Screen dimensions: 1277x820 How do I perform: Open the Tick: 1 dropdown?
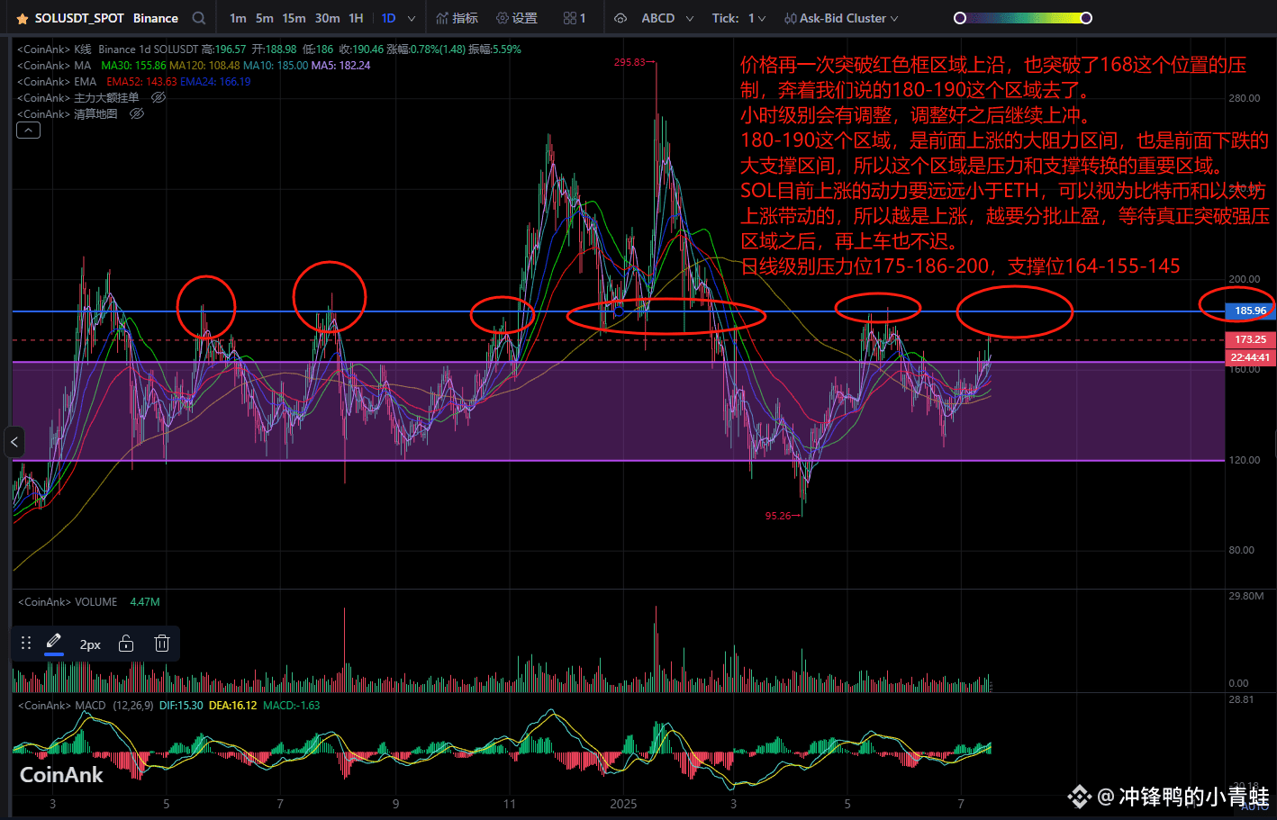coord(738,18)
